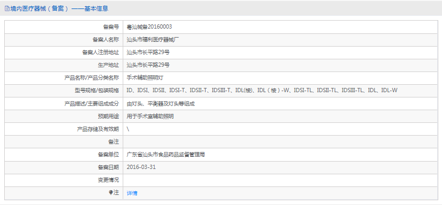
Task: Click the 变更情况 label
Action: [x=108, y=180]
